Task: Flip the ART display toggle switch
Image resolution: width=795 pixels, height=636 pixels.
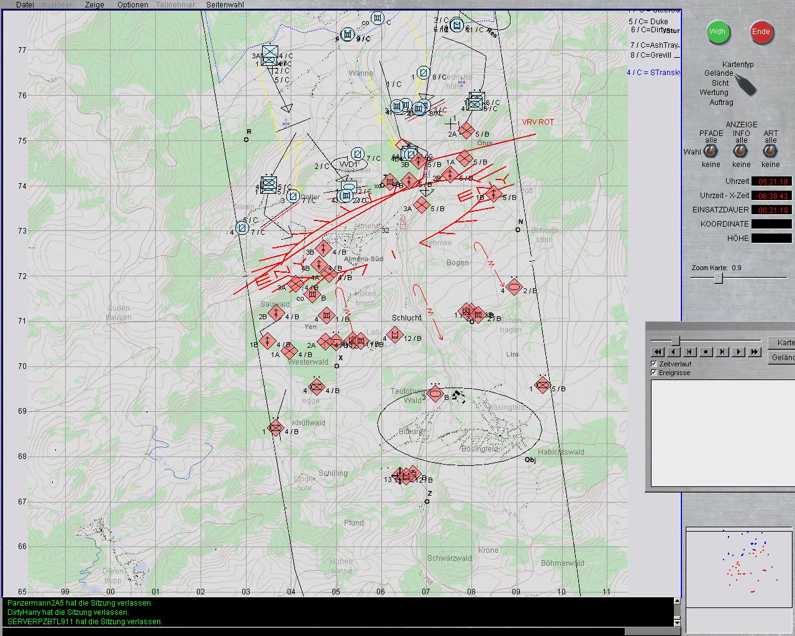Action: tap(770, 152)
